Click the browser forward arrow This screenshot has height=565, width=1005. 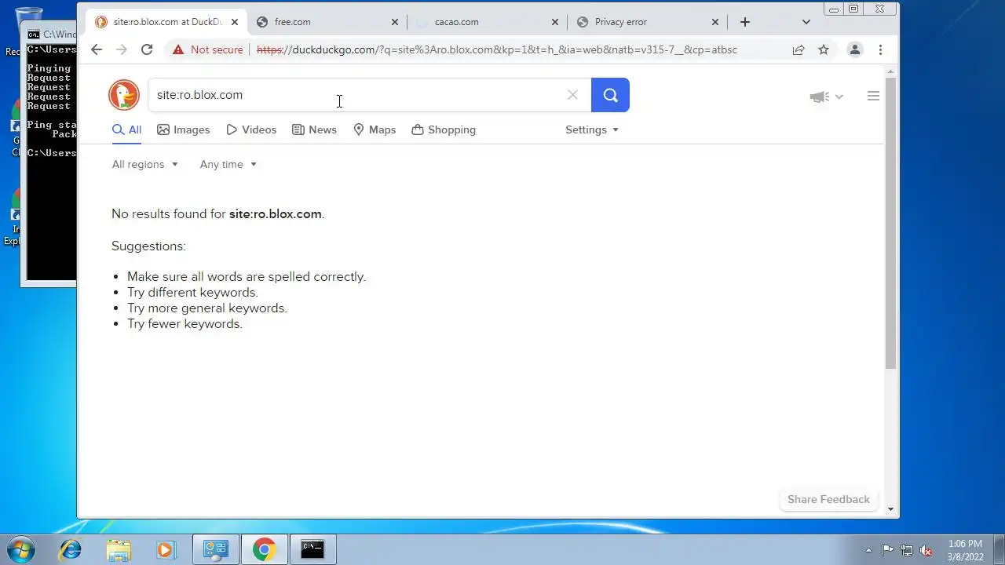[x=121, y=49]
